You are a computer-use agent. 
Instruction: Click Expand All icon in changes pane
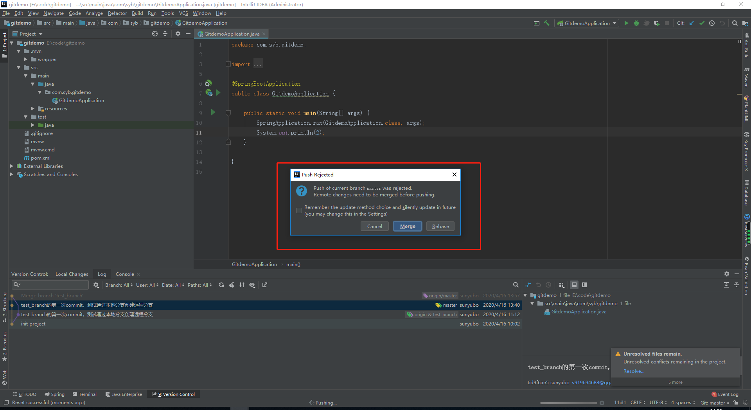[726, 285]
